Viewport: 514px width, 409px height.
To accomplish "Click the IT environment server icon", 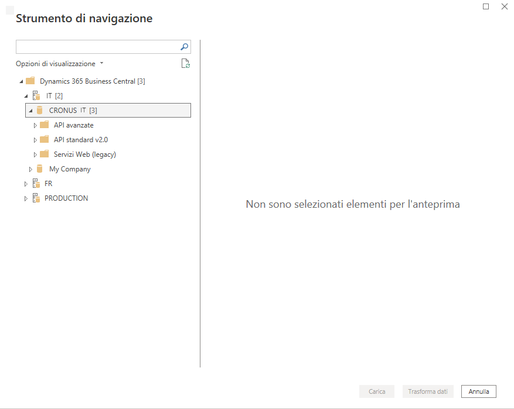I will coord(36,95).
